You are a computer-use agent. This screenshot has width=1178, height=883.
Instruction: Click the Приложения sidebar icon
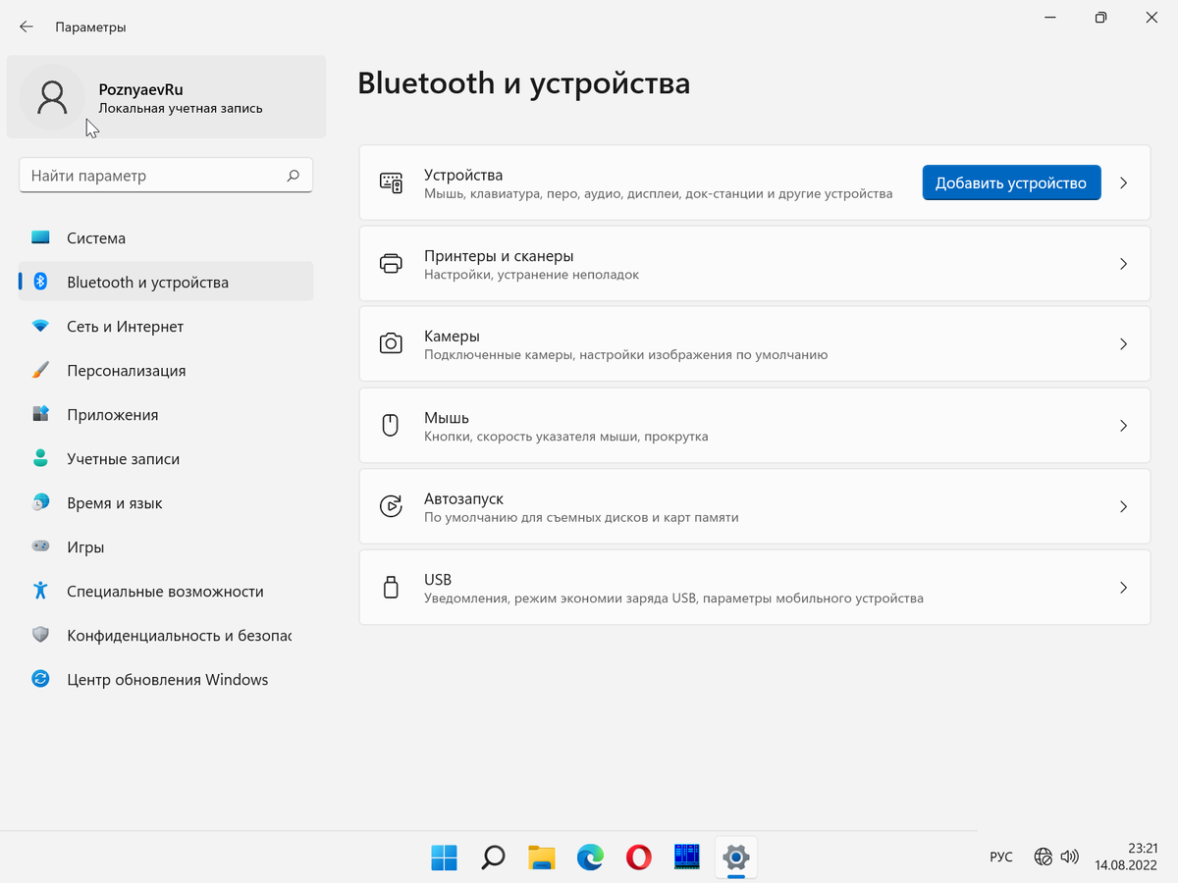click(40, 414)
